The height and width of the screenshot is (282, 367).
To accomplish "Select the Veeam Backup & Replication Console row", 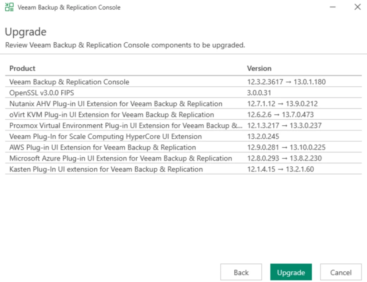I will point(69,82).
